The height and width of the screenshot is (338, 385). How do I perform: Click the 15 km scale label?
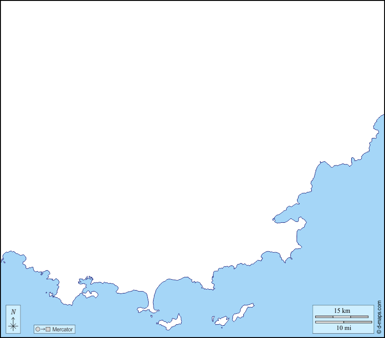click(342, 311)
